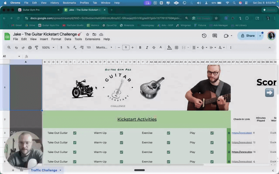Toggle row 3 Warm-Up checkbox
Image resolution: width=279 pixels, height=174 pixels.
(x=121, y=133)
